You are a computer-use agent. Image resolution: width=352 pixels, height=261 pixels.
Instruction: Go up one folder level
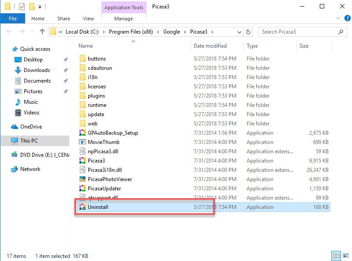[x=42, y=31]
